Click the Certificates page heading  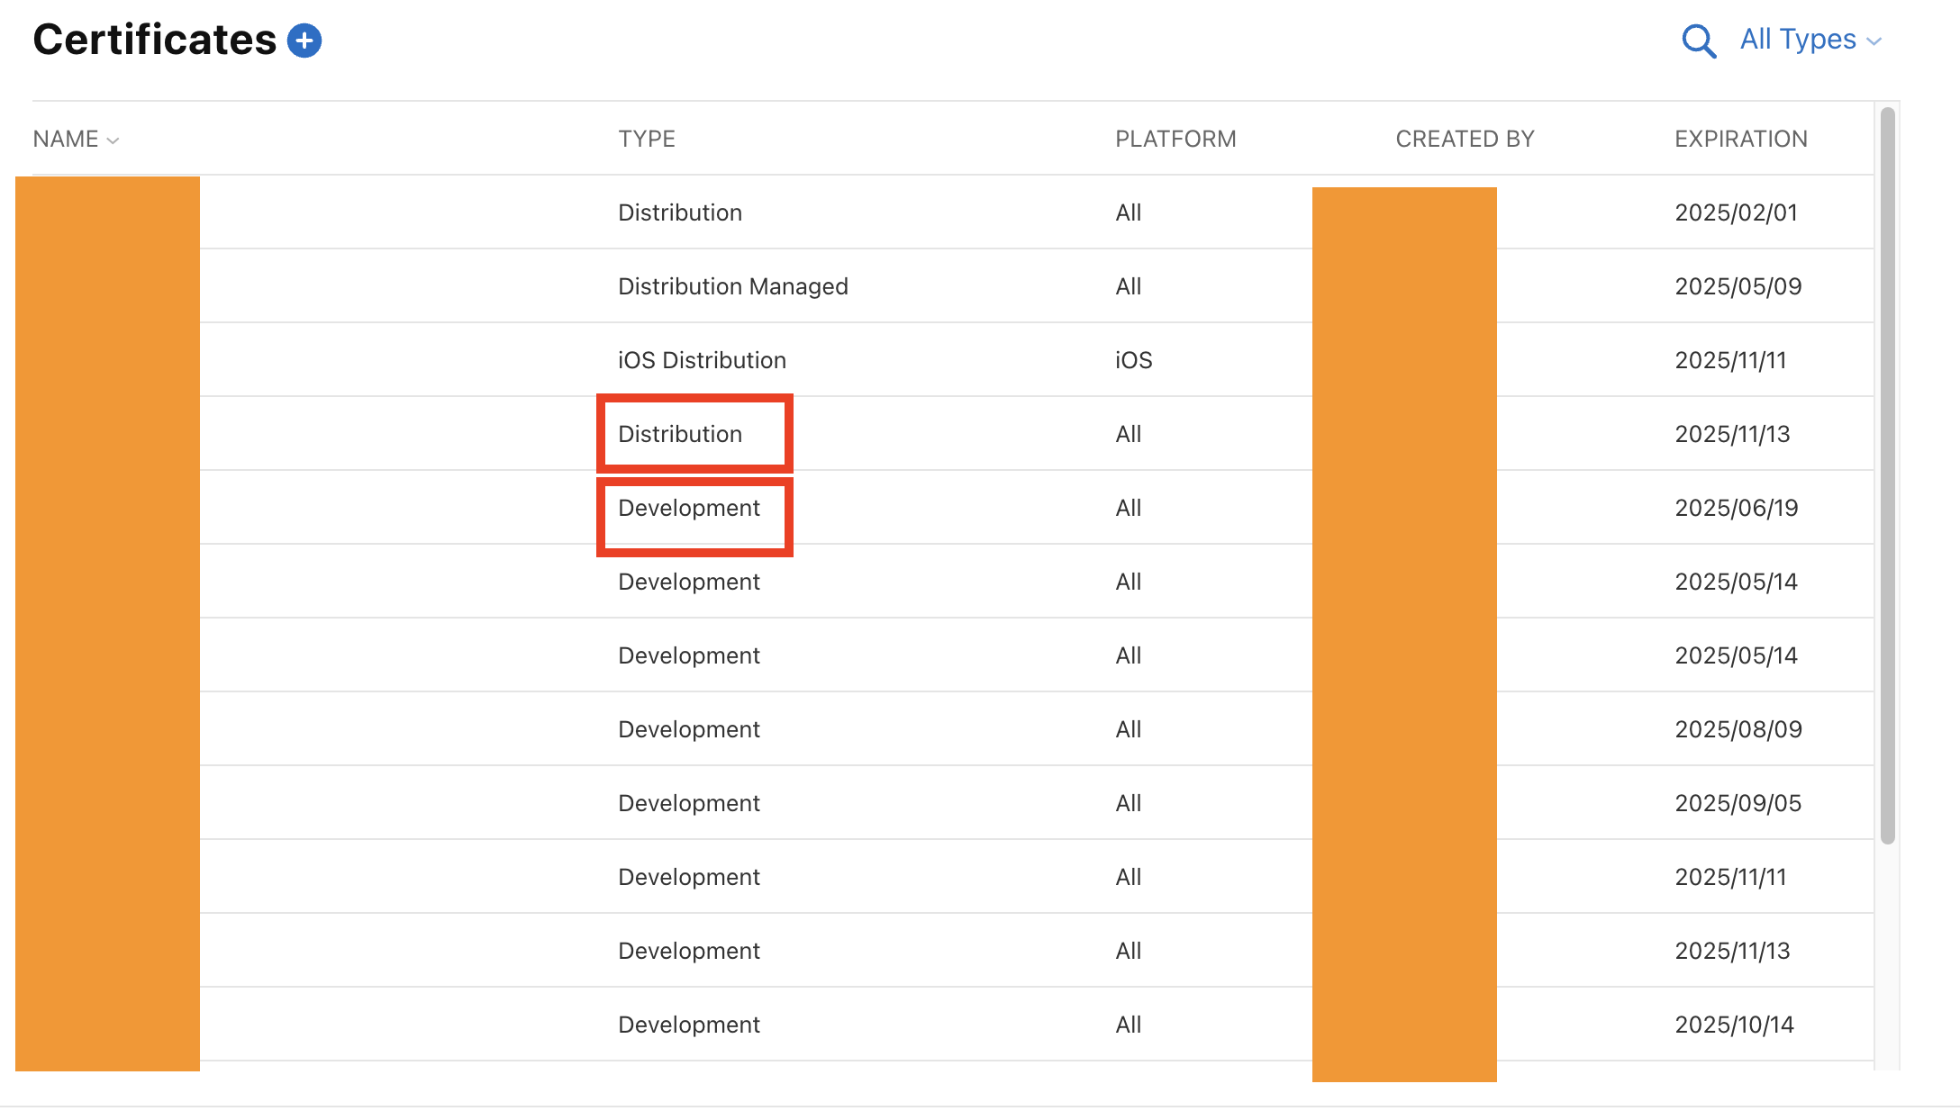[x=155, y=41]
